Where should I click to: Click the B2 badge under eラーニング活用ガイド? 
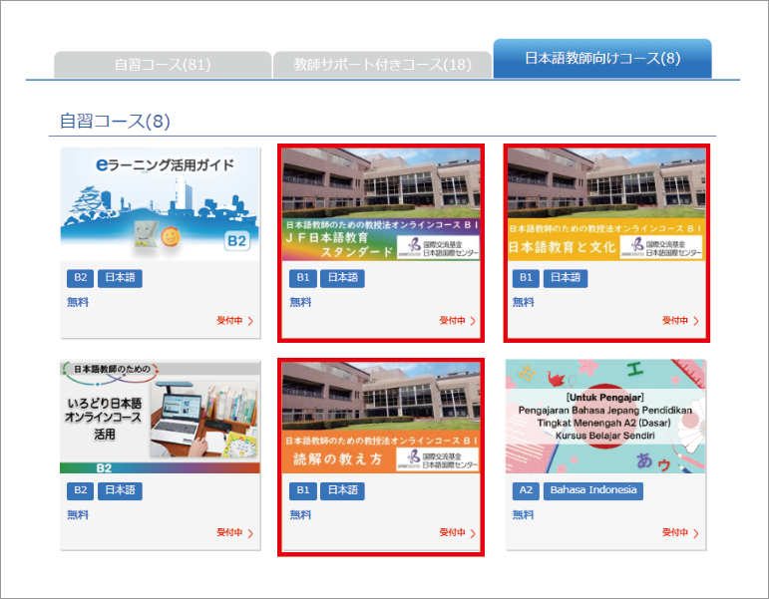[79, 278]
